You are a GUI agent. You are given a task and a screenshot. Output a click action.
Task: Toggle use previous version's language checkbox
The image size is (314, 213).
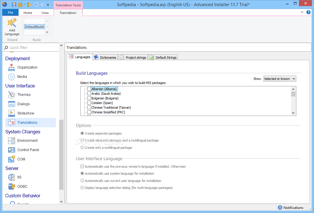[x=82, y=166]
